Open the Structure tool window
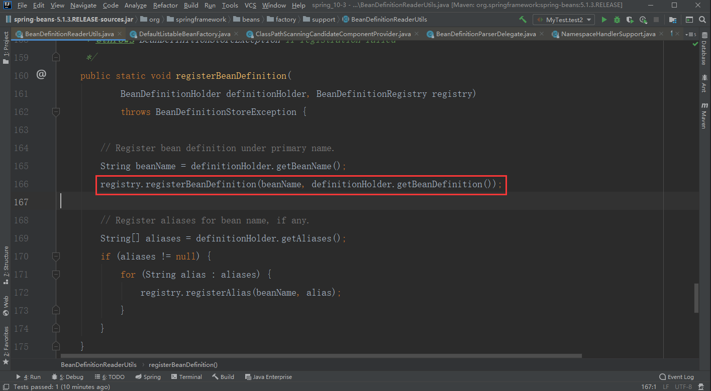The image size is (711, 391). coord(6,266)
